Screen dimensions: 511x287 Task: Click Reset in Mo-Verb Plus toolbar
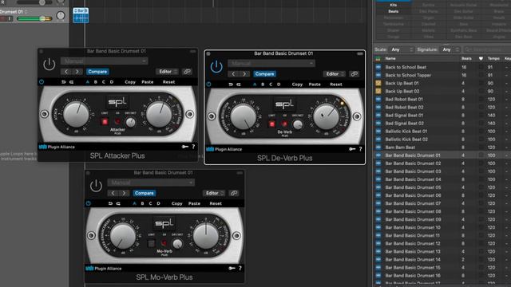(x=216, y=203)
